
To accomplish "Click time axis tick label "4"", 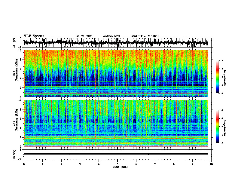I will coord(99,164).
